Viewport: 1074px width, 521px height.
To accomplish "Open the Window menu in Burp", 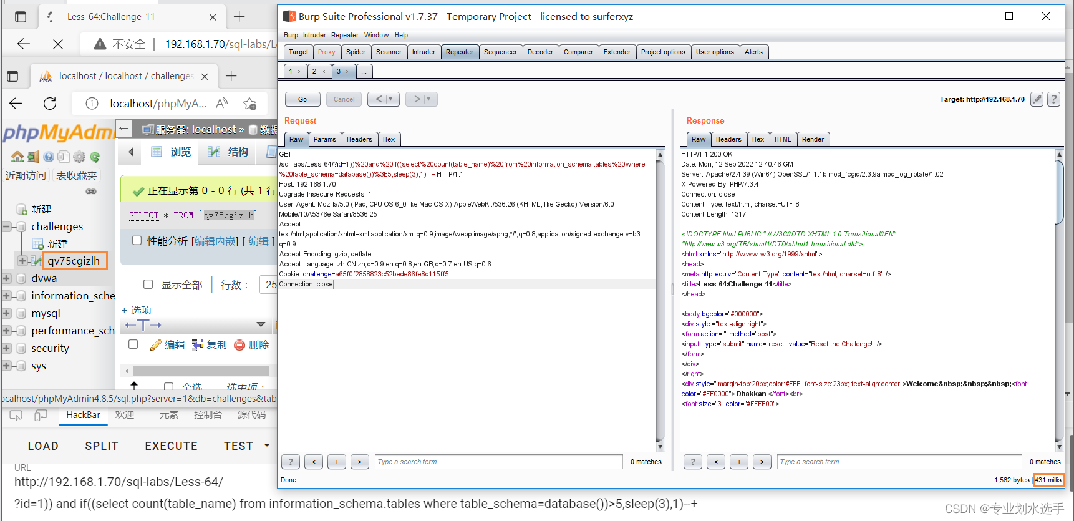I will (376, 35).
